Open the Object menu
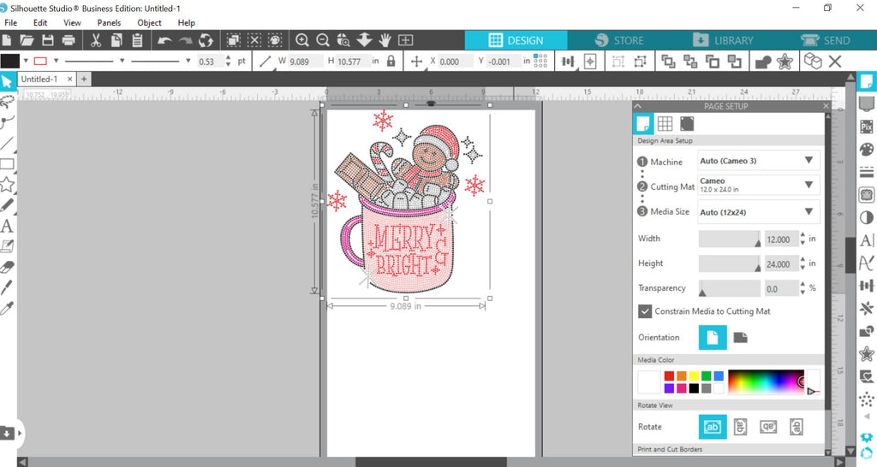Image resolution: width=877 pixels, height=467 pixels. coord(149,23)
